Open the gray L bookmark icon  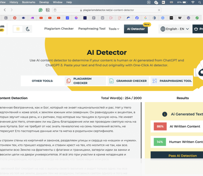tap(6, 18)
